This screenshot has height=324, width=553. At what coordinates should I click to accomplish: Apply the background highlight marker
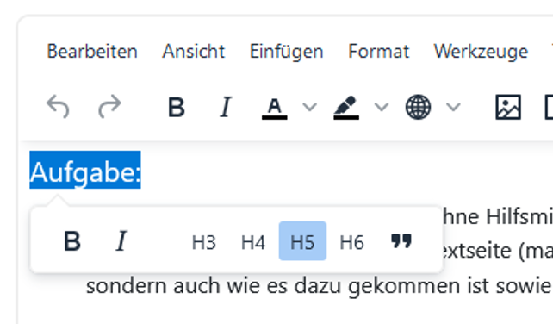tap(346, 107)
